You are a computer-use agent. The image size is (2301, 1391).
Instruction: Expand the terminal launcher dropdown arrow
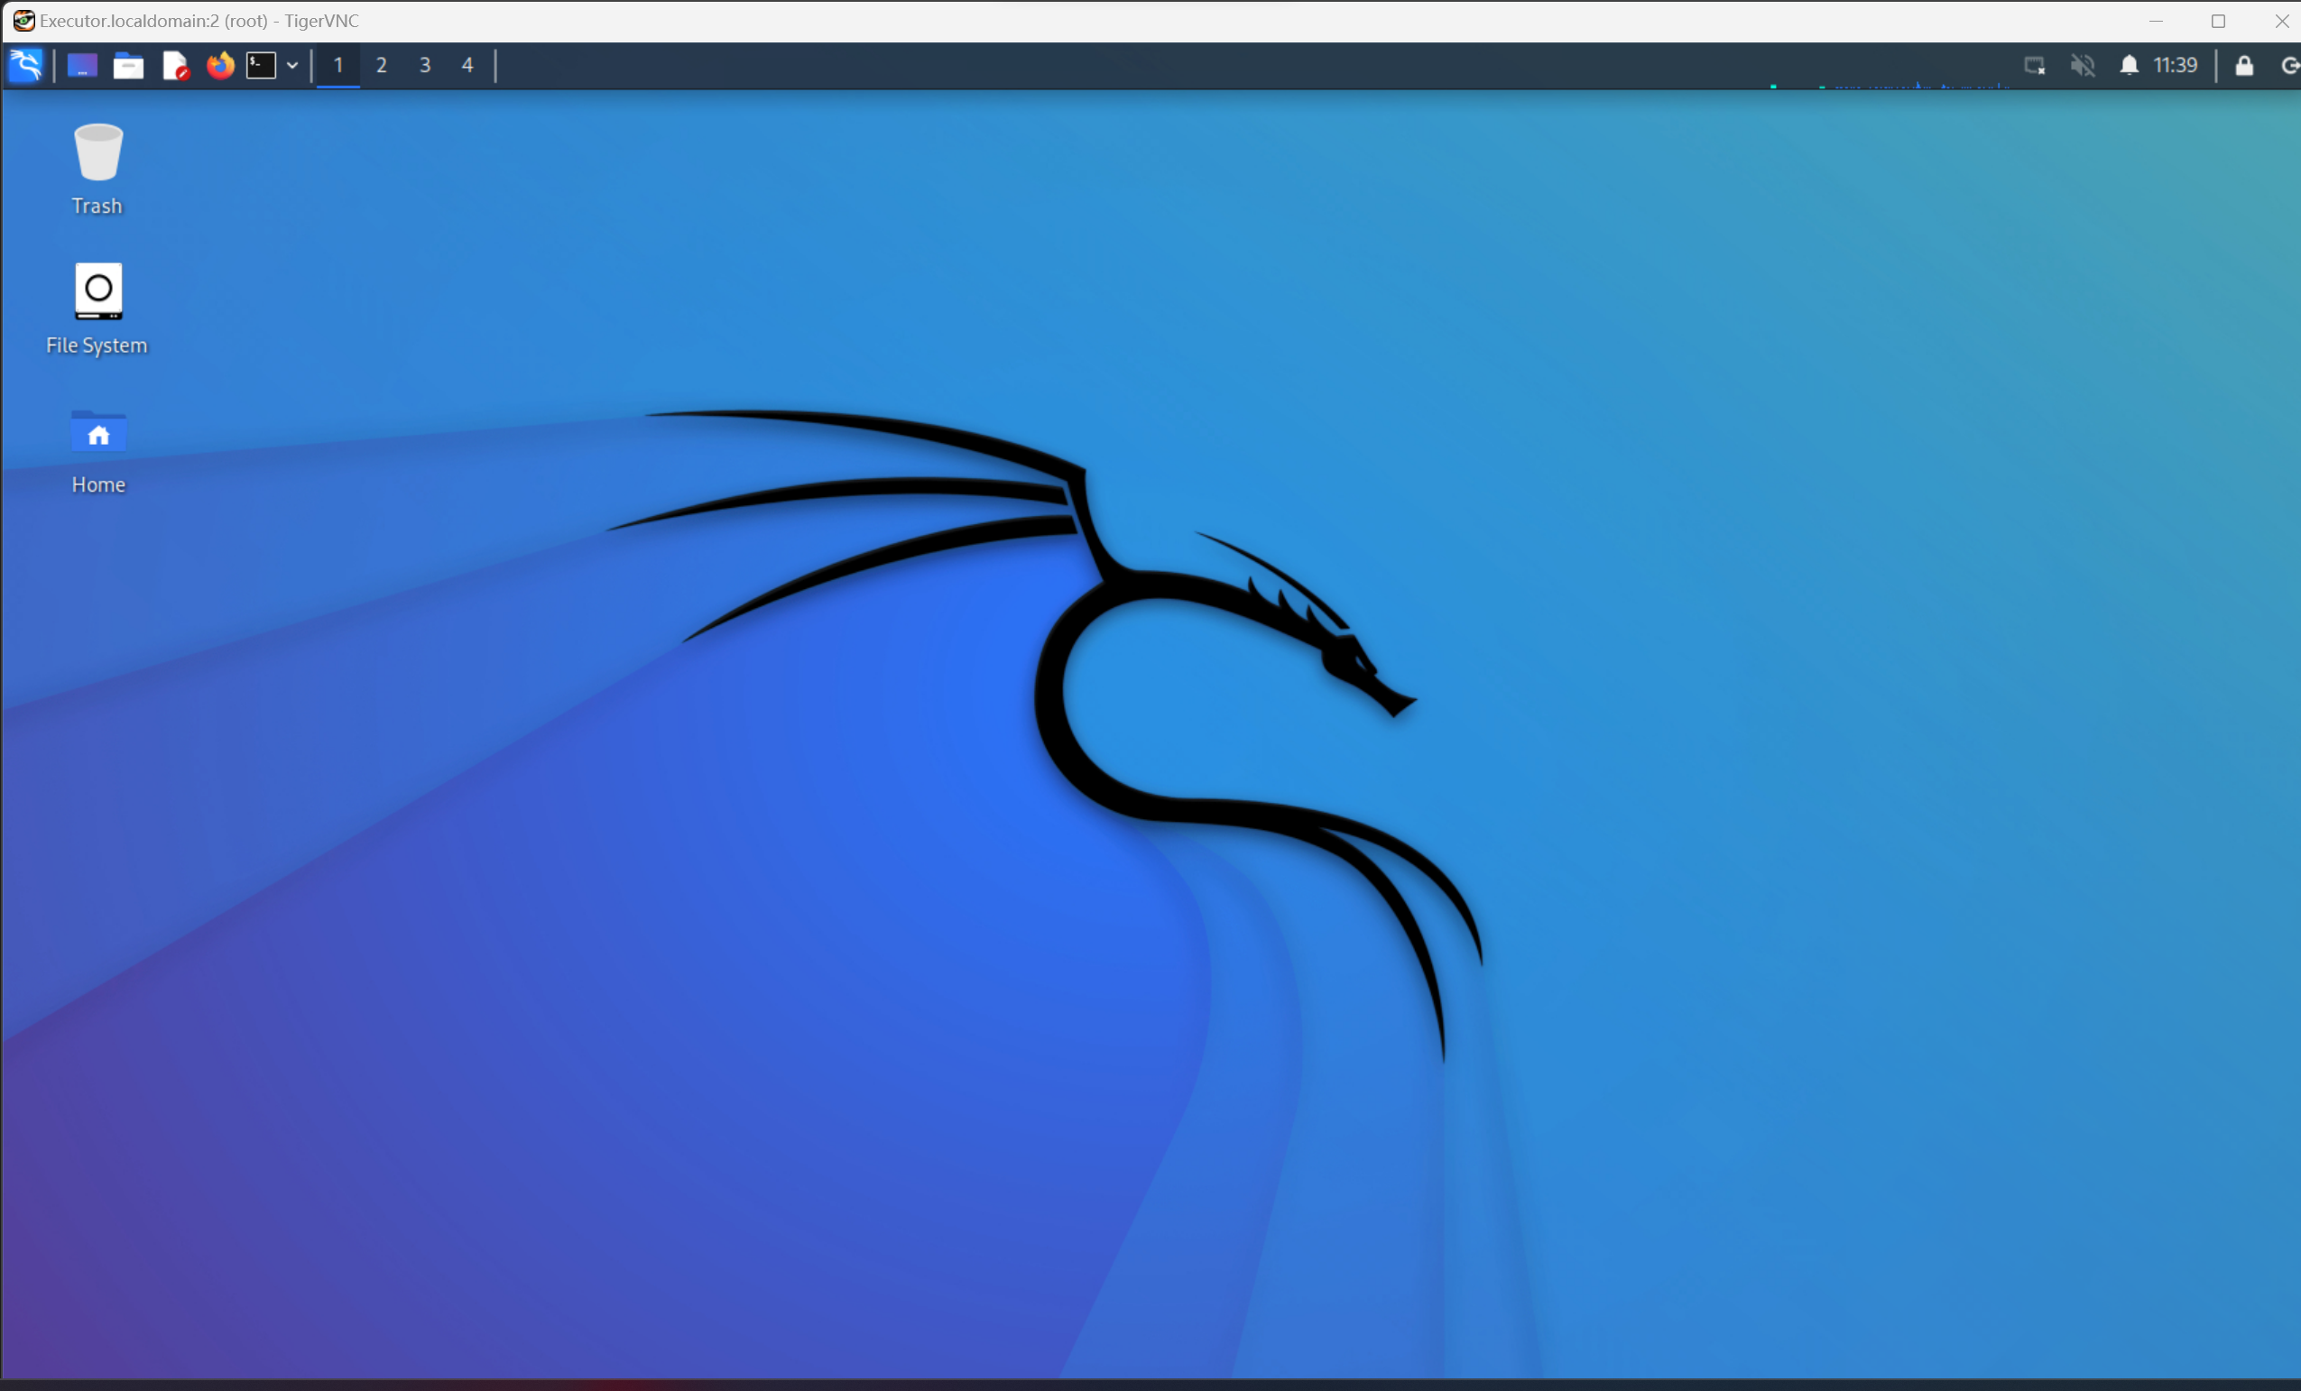[292, 65]
